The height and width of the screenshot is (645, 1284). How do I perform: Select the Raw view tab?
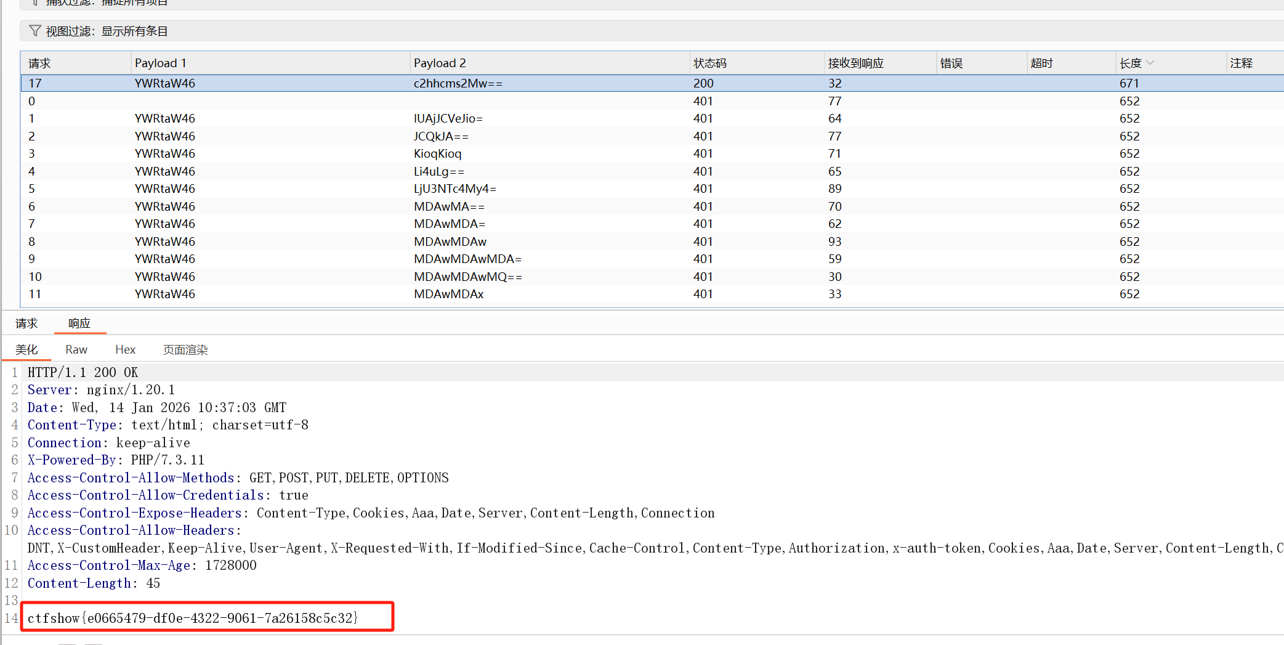click(x=76, y=350)
